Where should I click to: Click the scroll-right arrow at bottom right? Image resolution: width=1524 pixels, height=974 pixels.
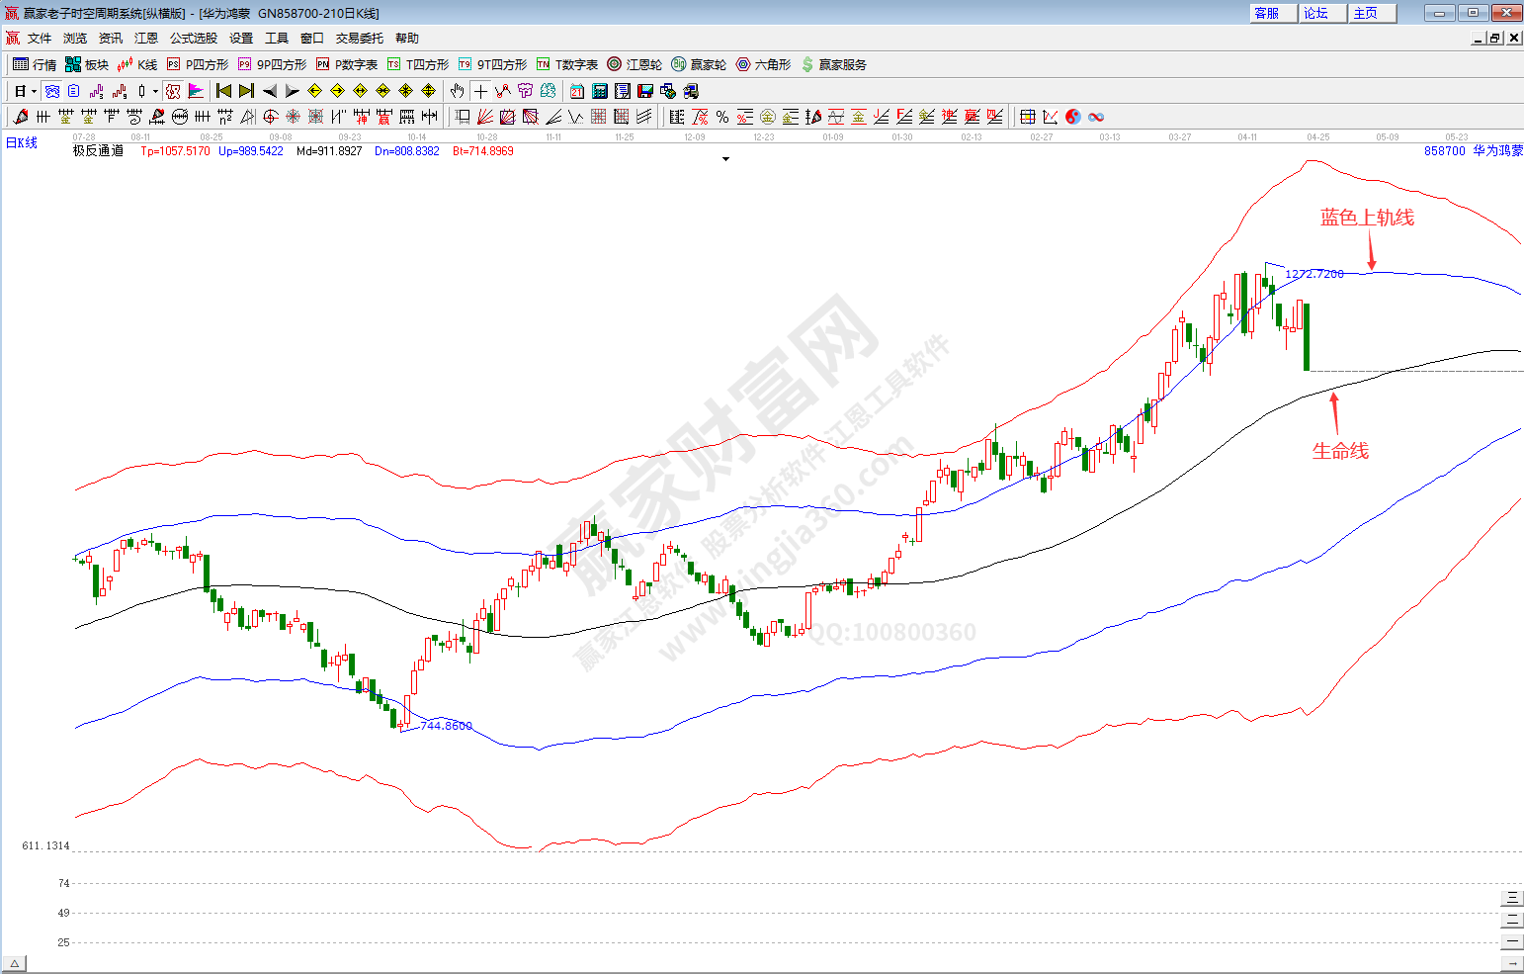point(1511,963)
